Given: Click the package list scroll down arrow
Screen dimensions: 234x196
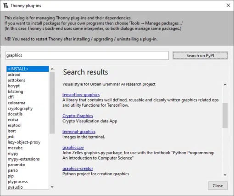Looking at the screenshot, I should coord(52,187).
